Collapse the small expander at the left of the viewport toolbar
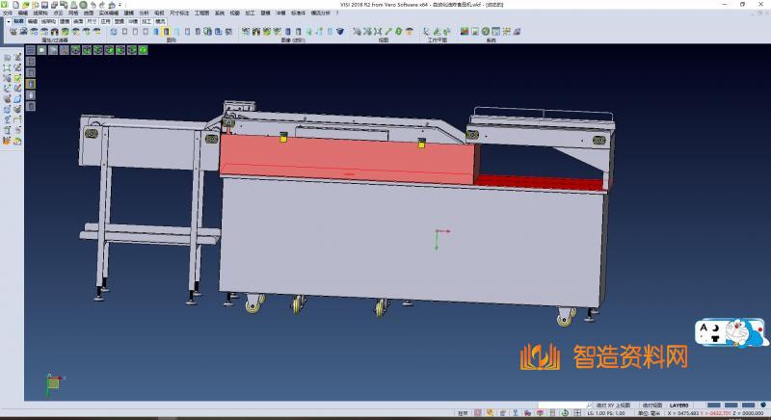Screen dimensions: 771x420 point(30,50)
